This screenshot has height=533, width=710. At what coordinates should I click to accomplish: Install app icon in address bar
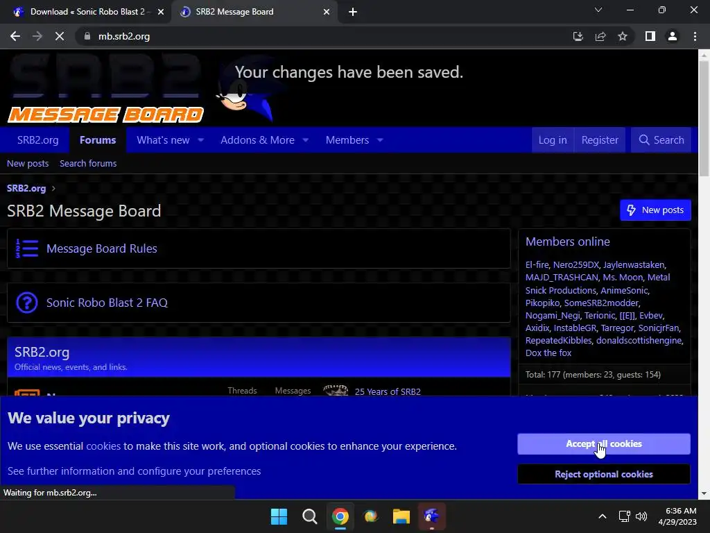[x=578, y=36]
